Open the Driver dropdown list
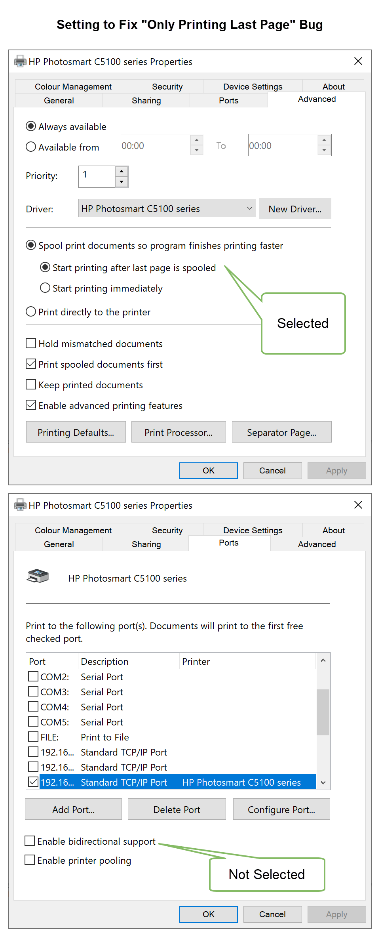The height and width of the screenshot is (937, 380). 249,208
